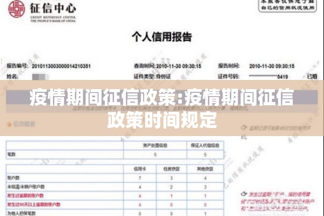Click the 征信中心 header title
Viewport: 324px width, 216px height.
[53, 9]
